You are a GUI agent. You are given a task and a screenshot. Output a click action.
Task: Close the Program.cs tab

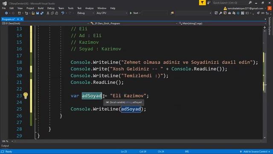click(x=22, y=19)
